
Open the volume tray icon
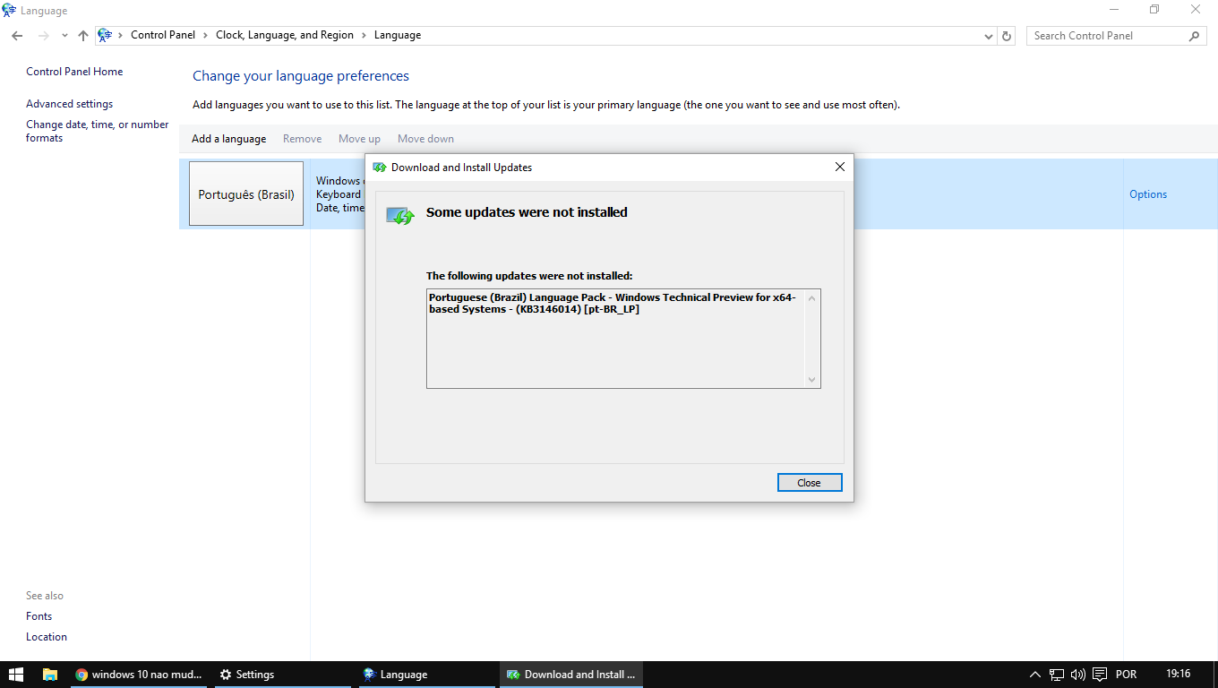(1077, 675)
